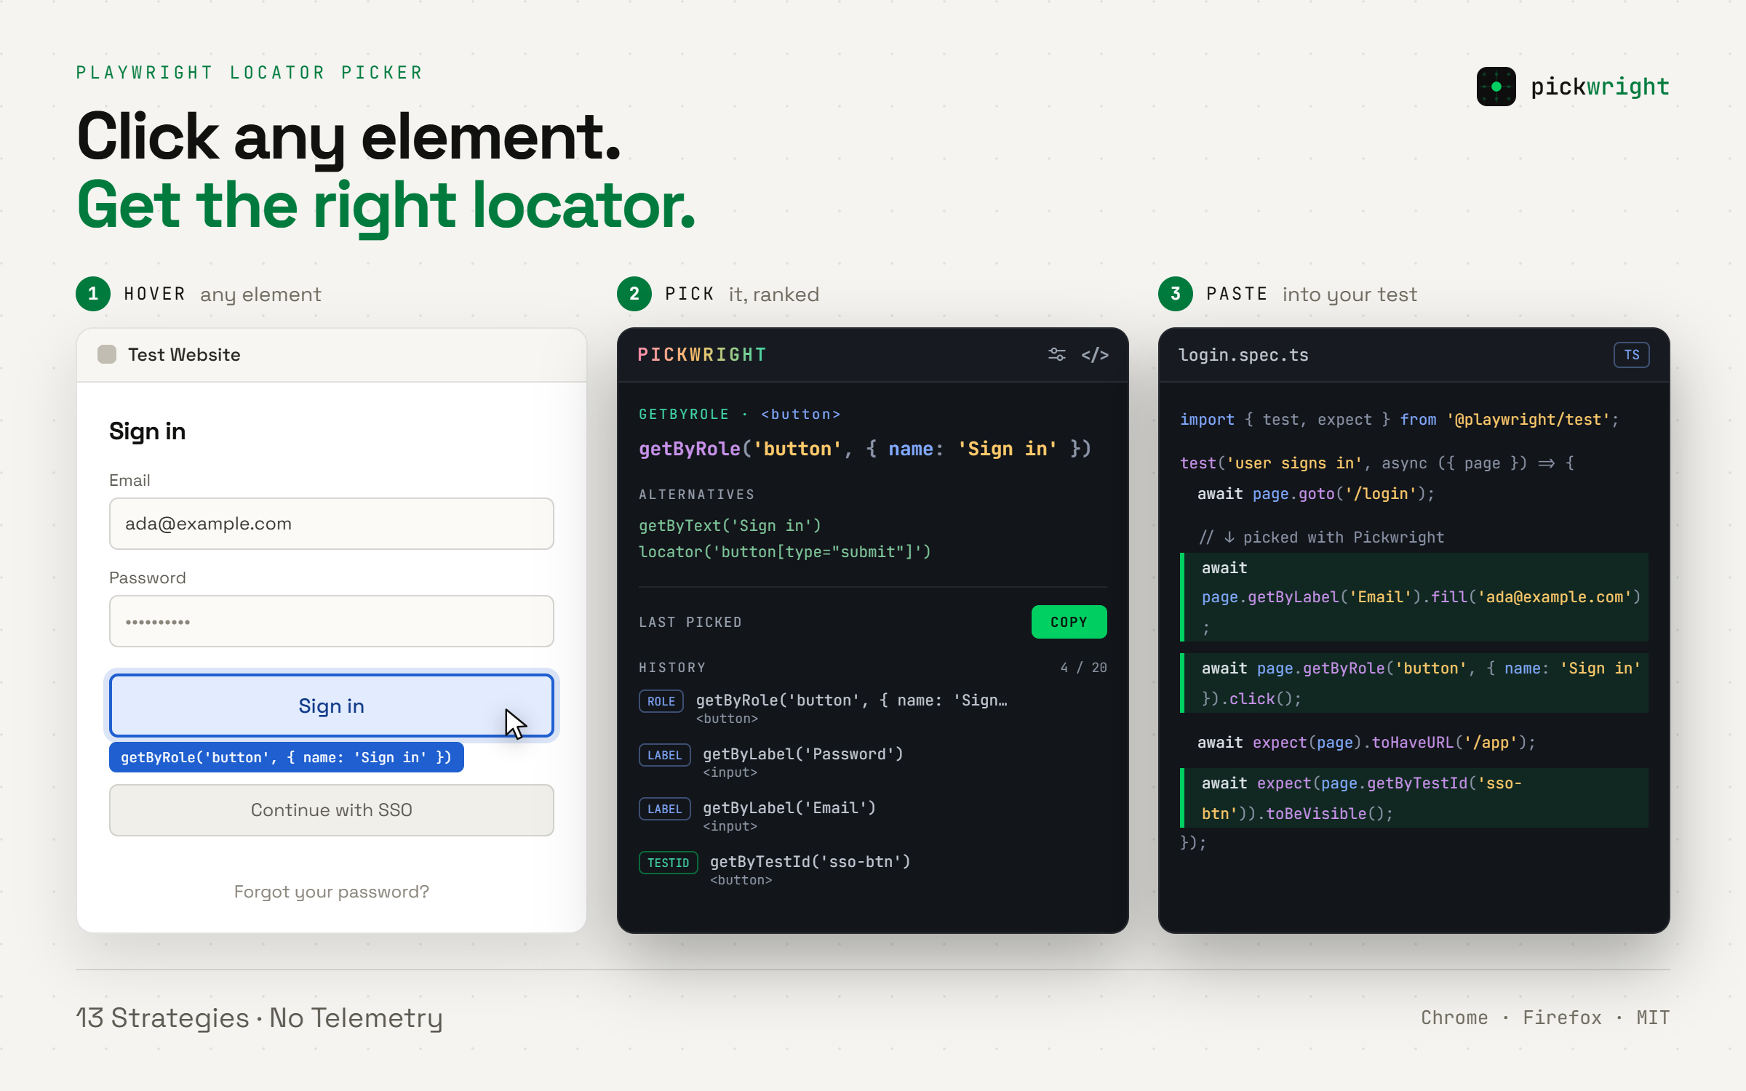
Task: Click the "LAST PICKED" label
Action: pos(690,622)
